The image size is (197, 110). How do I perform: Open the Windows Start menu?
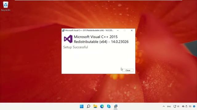click(x=82, y=106)
